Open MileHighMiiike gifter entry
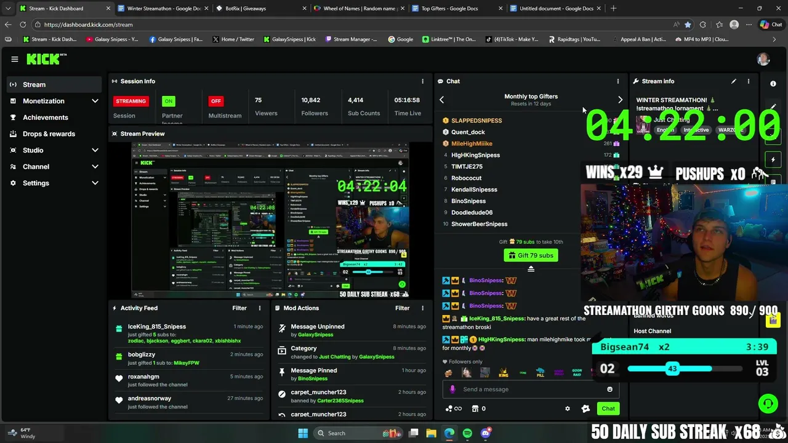 [472, 143]
